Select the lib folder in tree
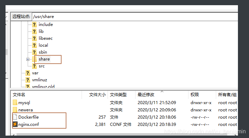Viewport: 249px width, 138px height. (41, 31)
